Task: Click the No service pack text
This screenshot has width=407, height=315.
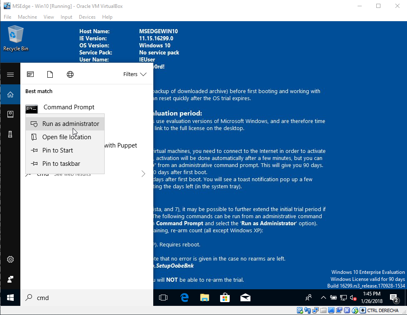Action: click(159, 52)
